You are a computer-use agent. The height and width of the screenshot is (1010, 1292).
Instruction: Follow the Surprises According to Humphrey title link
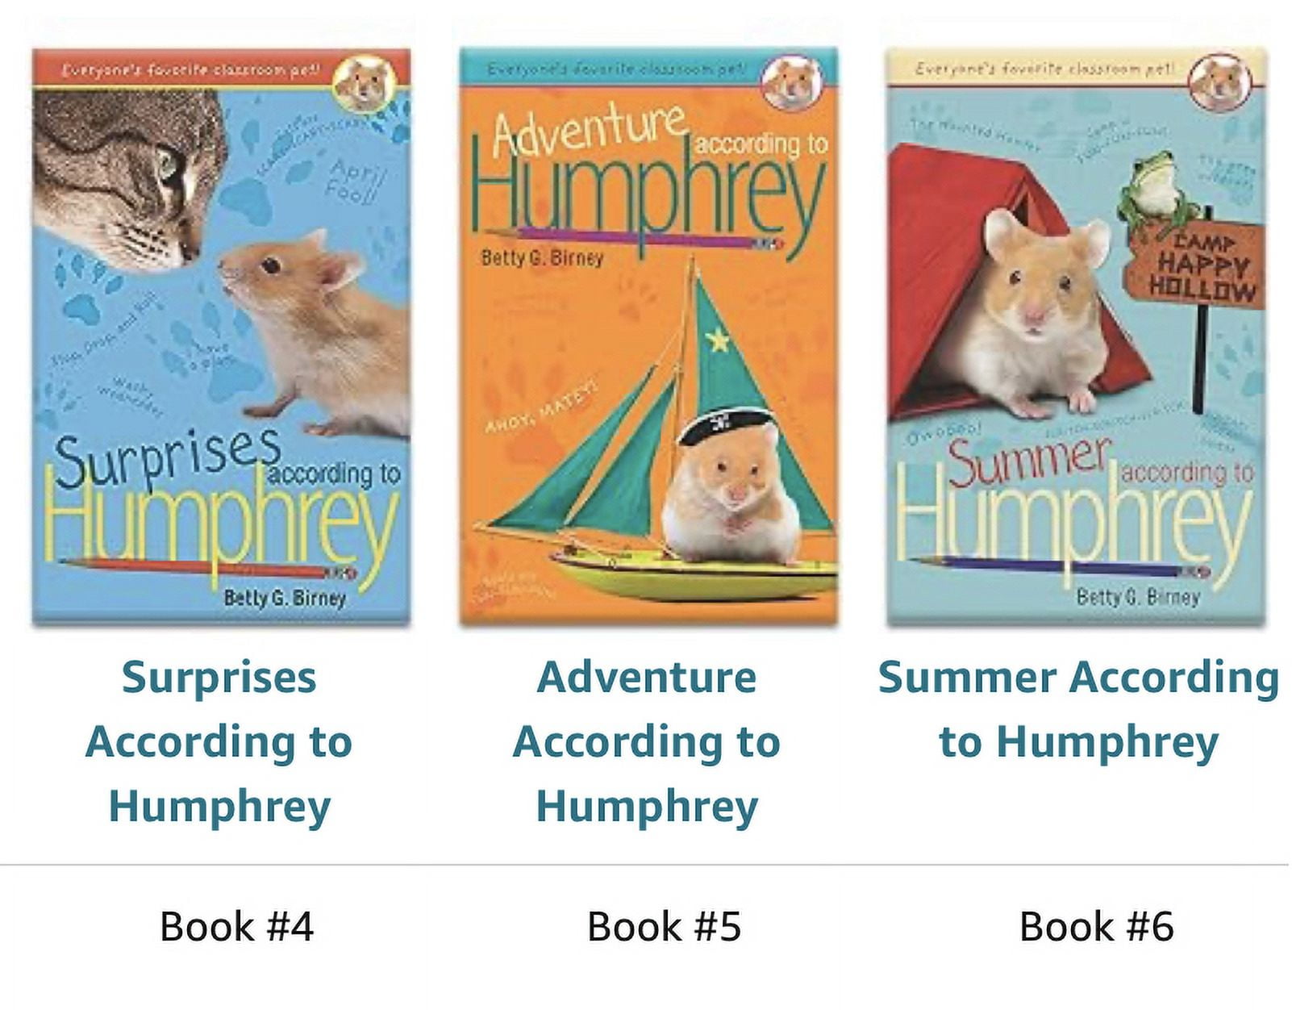(219, 741)
